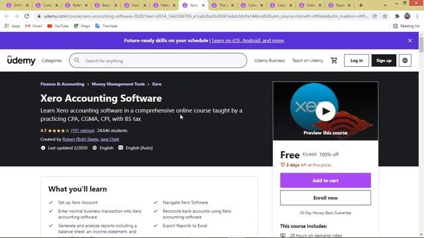Bookmark this page with star icon
This screenshot has height=238, width=424.
(x=385, y=16)
